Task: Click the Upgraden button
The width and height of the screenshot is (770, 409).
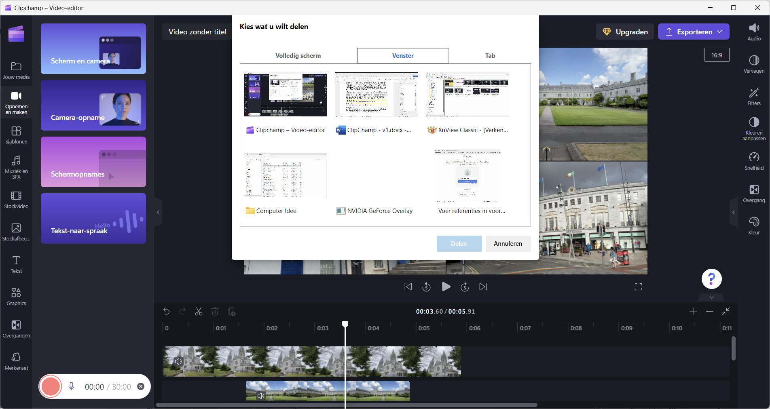Action: tap(625, 32)
